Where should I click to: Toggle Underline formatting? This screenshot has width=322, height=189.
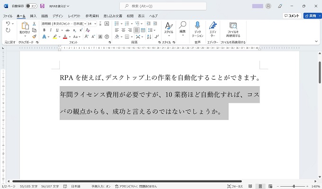pyautogui.click(x=57, y=30)
